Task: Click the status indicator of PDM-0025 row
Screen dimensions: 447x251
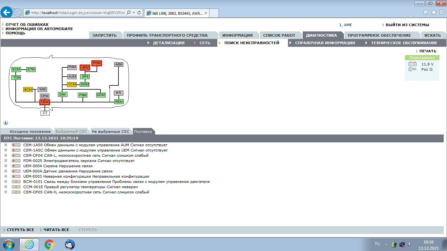Action: click(16, 161)
